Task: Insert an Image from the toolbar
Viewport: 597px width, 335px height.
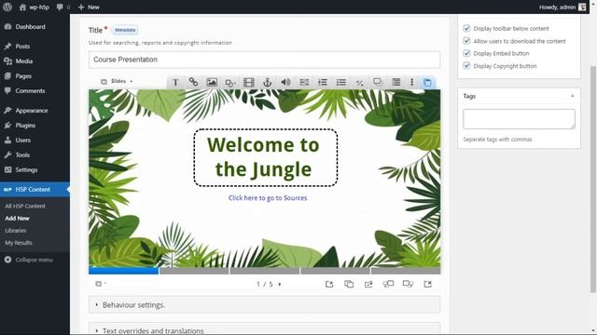Action: pos(212,83)
